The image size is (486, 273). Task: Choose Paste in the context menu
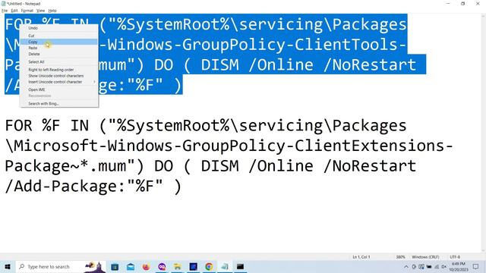click(59, 48)
